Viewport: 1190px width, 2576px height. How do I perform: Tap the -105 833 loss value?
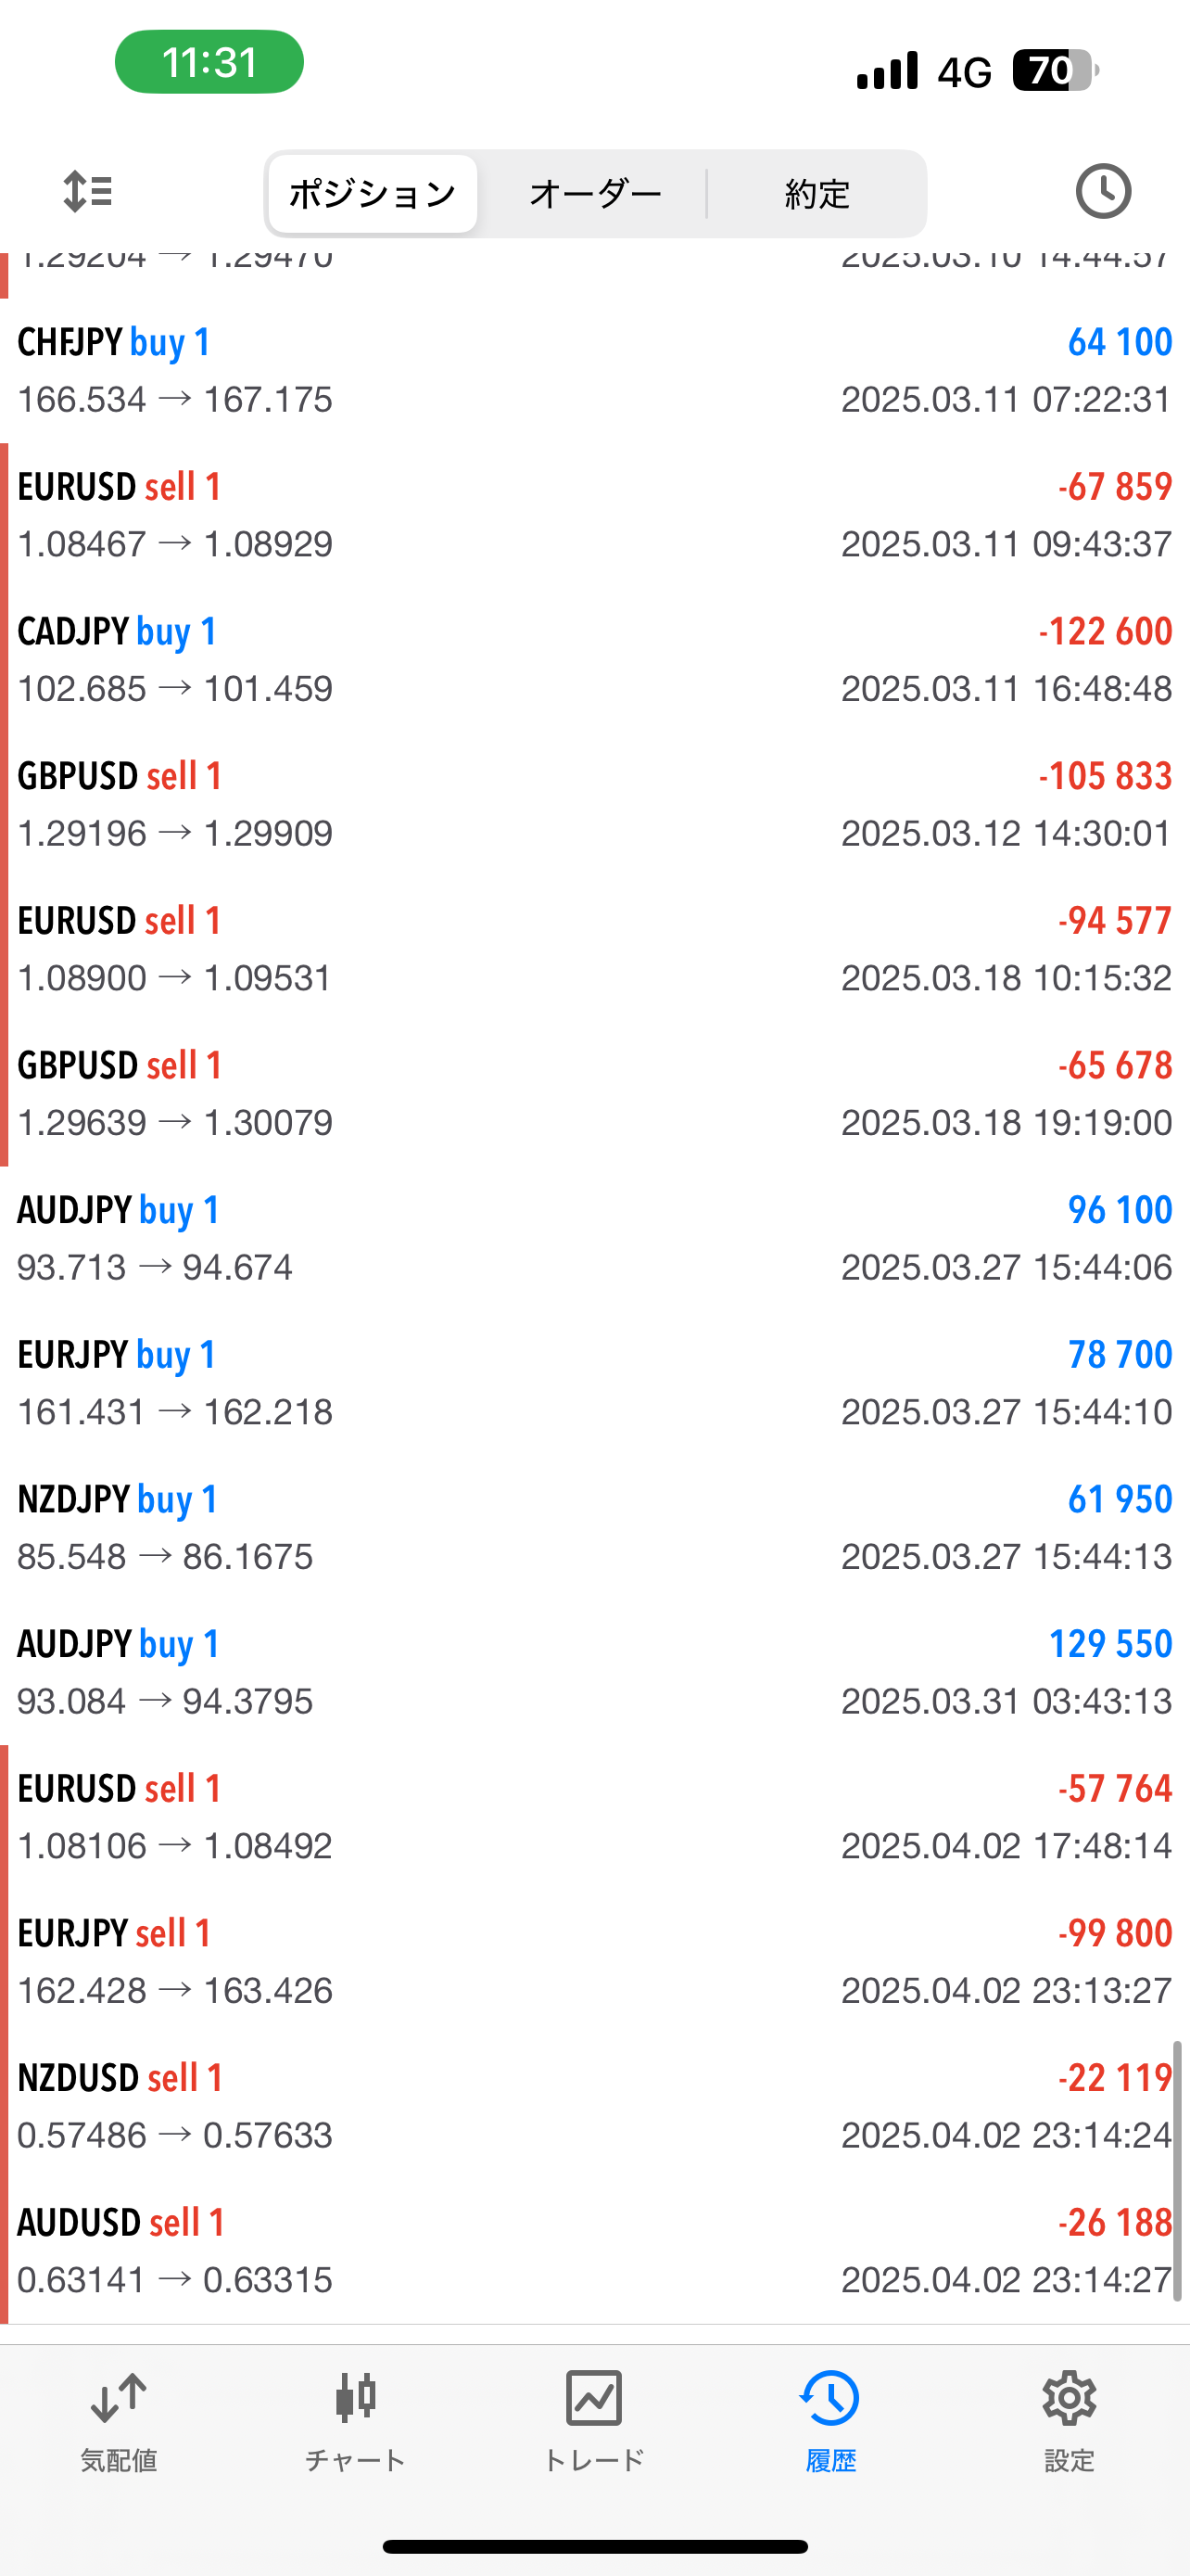click(1104, 776)
